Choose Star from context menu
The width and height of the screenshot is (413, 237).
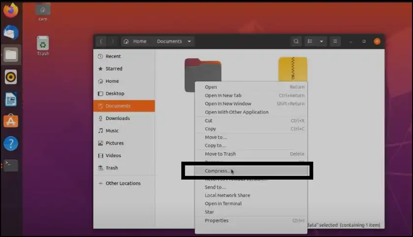coord(251,212)
